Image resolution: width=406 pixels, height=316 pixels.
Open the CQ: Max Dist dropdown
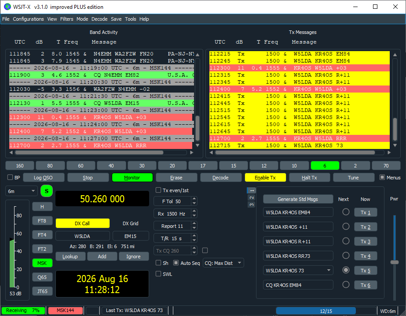pos(223,263)
